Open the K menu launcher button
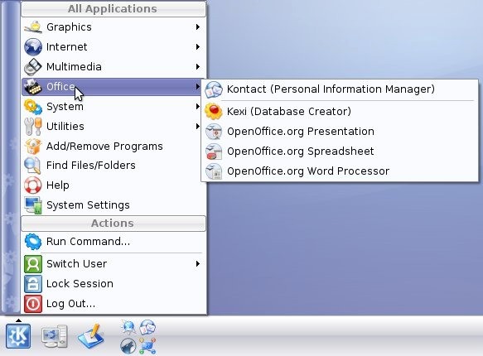Screen dimensions: 483x356 (x=18, y=336)
